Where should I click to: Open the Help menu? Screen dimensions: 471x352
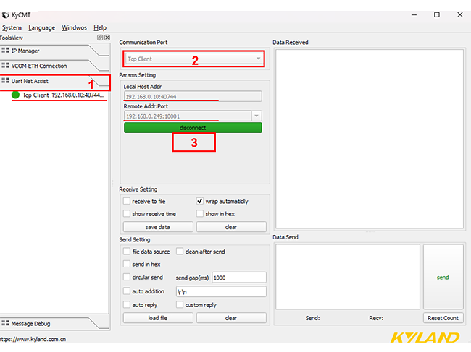(100, 28)
